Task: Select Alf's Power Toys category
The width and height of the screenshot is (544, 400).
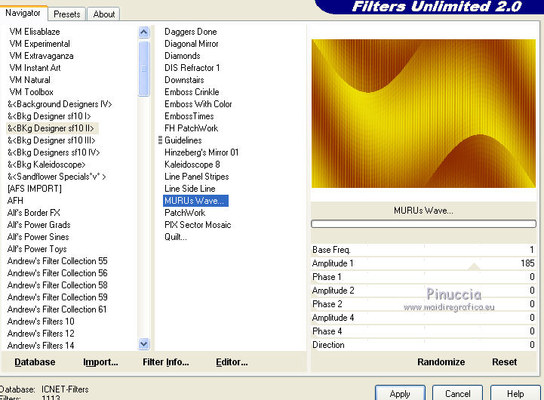Action: (x=37, y=249)
